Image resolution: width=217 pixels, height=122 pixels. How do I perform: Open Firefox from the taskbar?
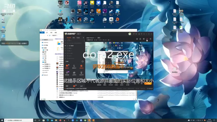coord(60,120)
